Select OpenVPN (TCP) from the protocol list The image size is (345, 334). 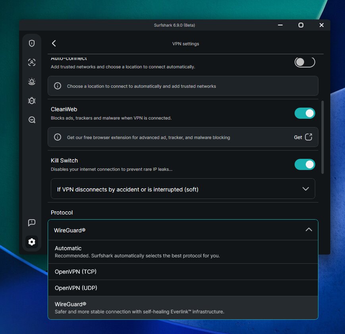tap(183, 272)
